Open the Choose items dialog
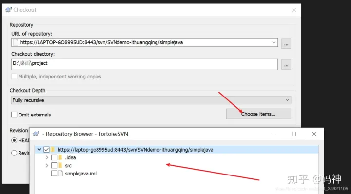The height and width of the screenshot is (194, 351). tap(258, 114)
